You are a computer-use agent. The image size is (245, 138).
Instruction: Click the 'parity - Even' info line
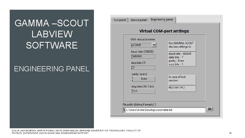click(x=176, y=61)
